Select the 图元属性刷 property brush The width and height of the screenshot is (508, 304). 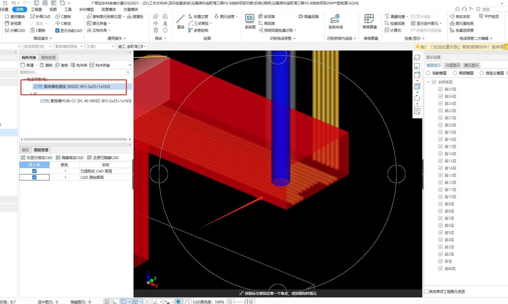point(462,23)
